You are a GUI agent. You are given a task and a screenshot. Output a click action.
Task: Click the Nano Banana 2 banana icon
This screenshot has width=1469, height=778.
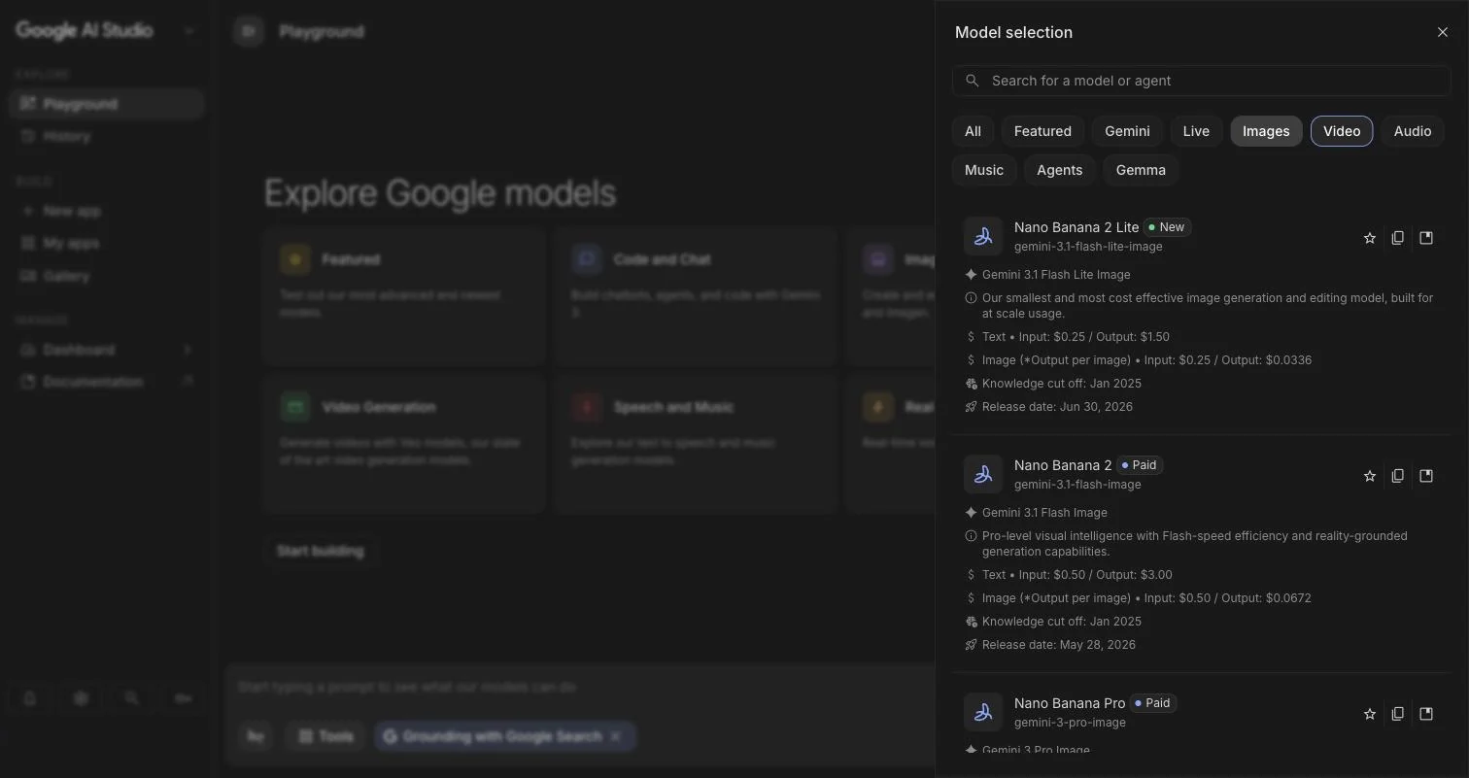(x=983, y=474)
